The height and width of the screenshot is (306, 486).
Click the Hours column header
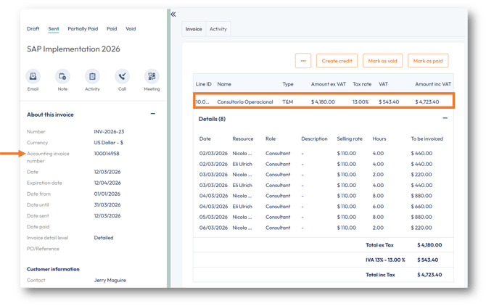pos(379,138)
